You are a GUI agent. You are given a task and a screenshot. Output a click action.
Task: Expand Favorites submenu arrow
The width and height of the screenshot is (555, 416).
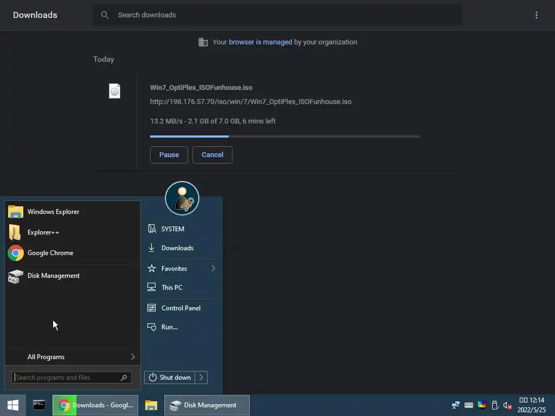213,269
